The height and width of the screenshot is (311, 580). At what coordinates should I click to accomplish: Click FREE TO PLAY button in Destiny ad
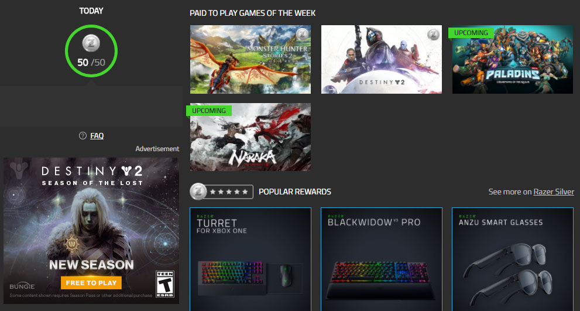point(91,283)
